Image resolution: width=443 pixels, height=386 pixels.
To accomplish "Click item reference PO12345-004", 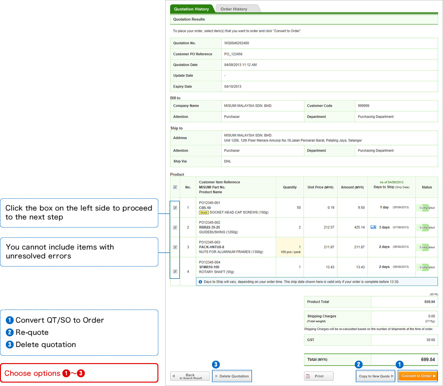I will point(210,262).
